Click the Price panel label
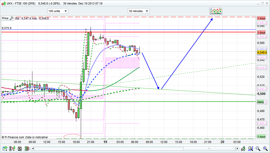 pos(5,18)
